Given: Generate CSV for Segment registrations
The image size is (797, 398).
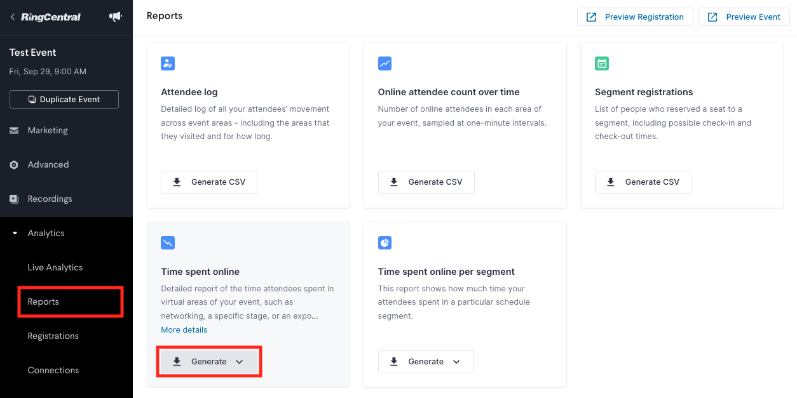Looking at the screenshot, I should 643,182.
